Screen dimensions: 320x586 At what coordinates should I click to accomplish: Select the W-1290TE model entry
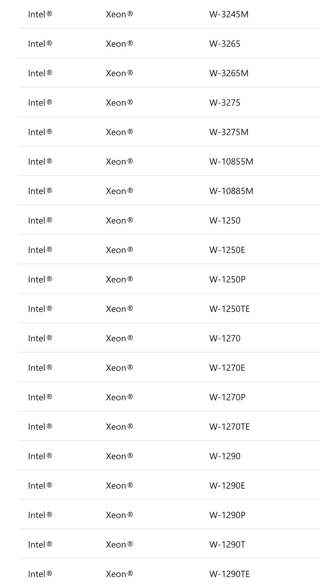pos(229,574)
